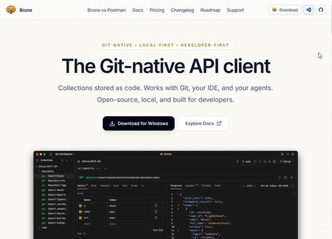Click the empty Name parameter field
The image size is (332, 239).
[x=92, y=224]
